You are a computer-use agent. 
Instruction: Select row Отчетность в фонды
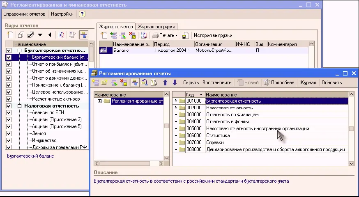[x=260, y=121]
